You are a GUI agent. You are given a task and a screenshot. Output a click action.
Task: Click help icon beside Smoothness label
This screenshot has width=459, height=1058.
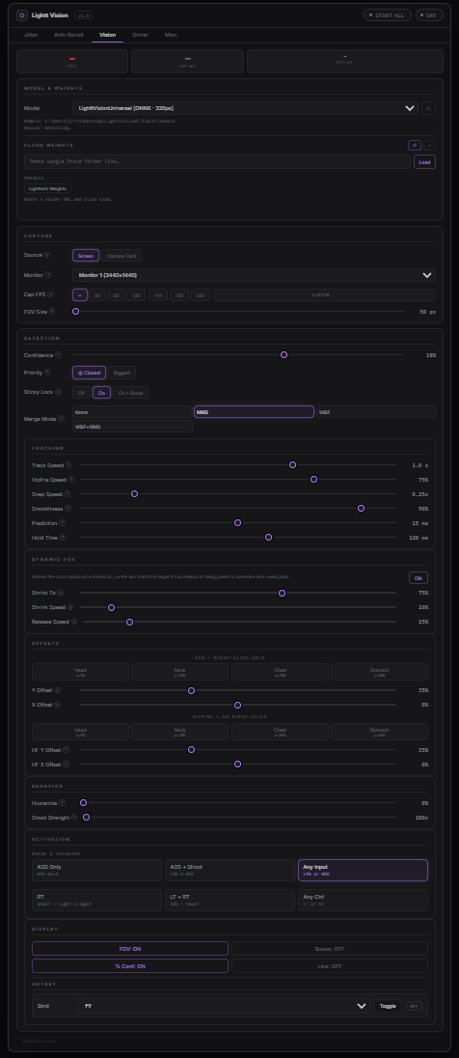(67, 509)
